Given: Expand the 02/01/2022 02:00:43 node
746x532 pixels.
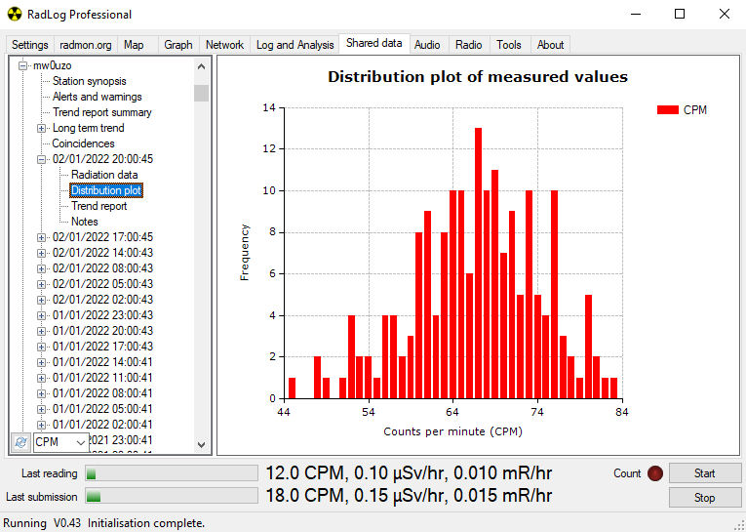Looking at the screenshot, I should click(x=42, y=300).
